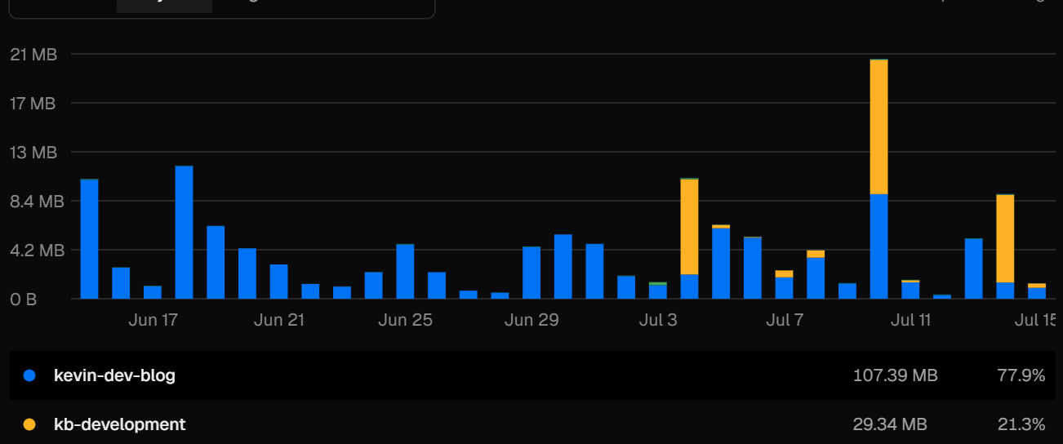Screen dimensions: 1063x444
Task: Click the bar above Jul 7
Action: pyautogui.click(x=784, y=284)
